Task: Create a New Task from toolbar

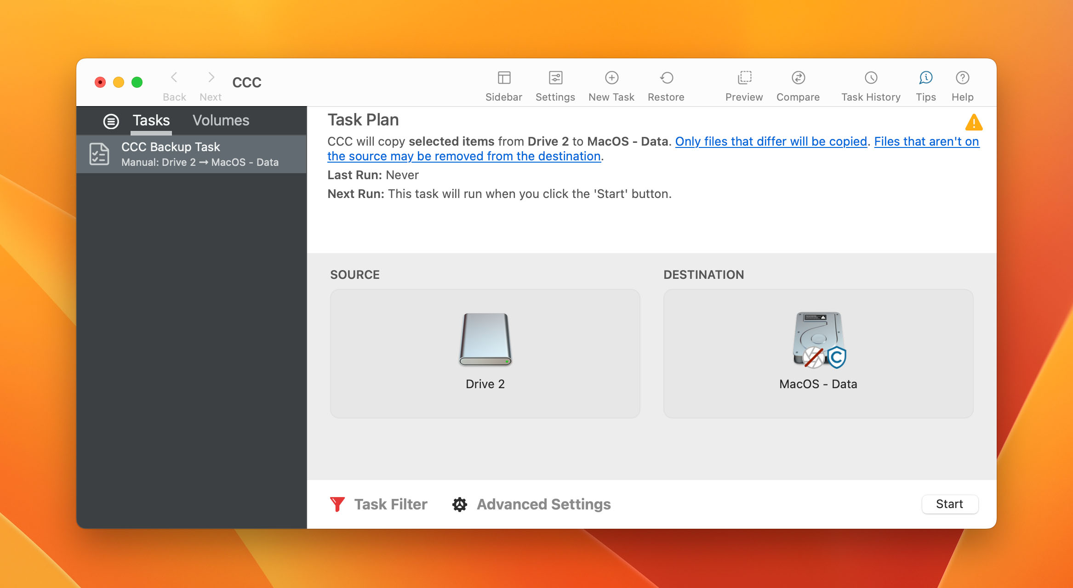Action: pyautogui.click(x=611, y=78)
